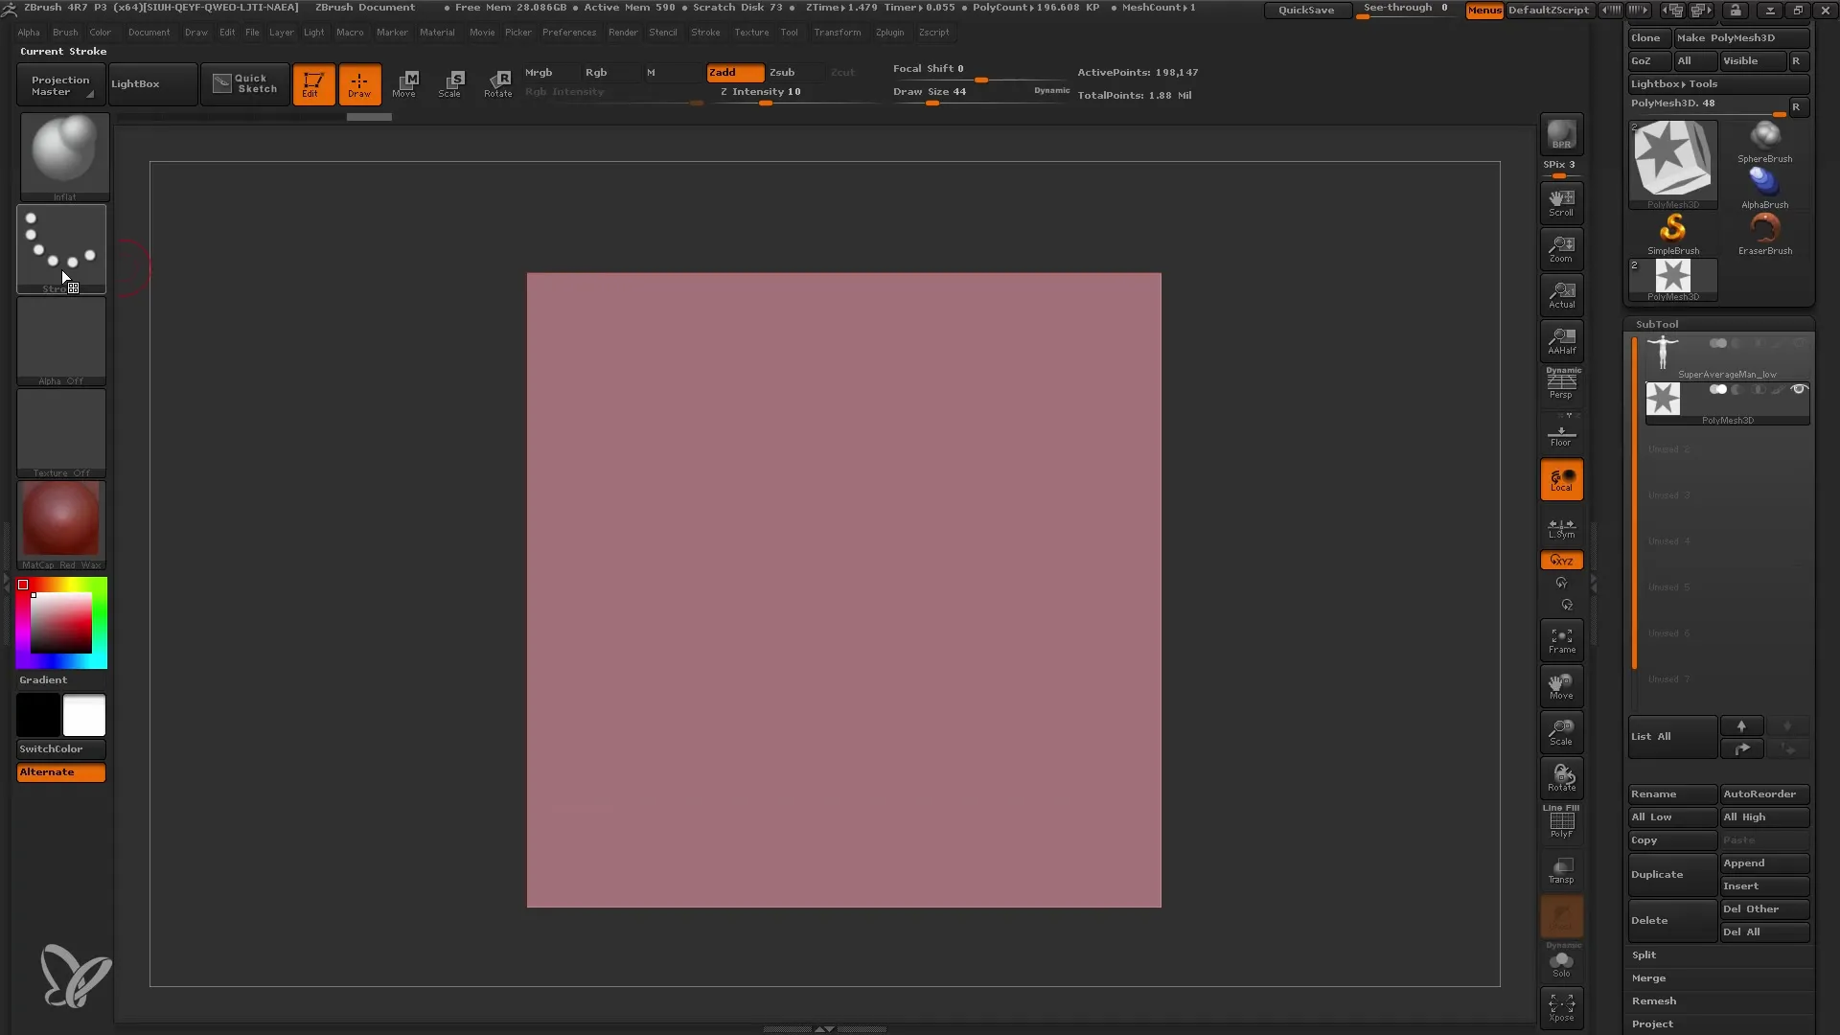Select the Frame view icon
Image resolution: width=1840 pixels, height=1035 pixels.
tap(1561, 641)
